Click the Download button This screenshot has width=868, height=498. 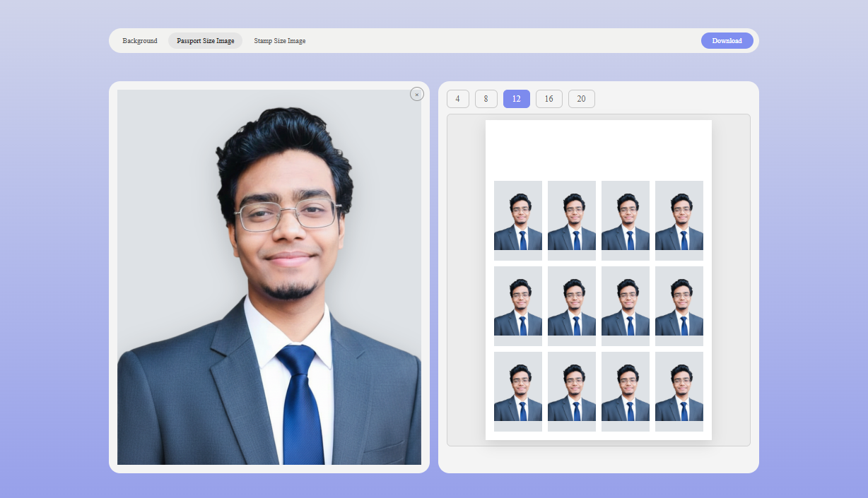click(727, 40)
